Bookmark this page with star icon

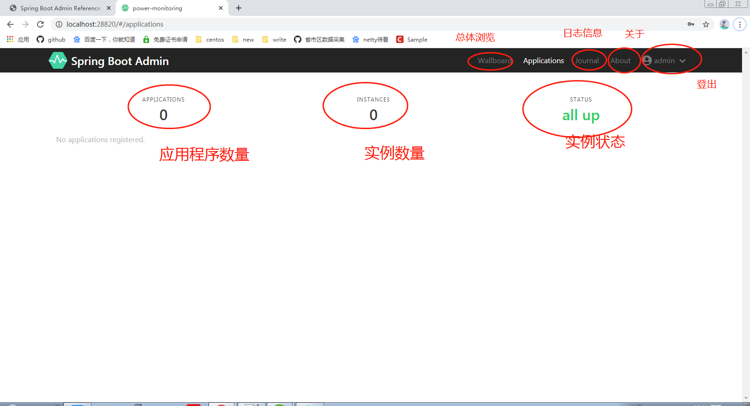click(x=706, y=24)
